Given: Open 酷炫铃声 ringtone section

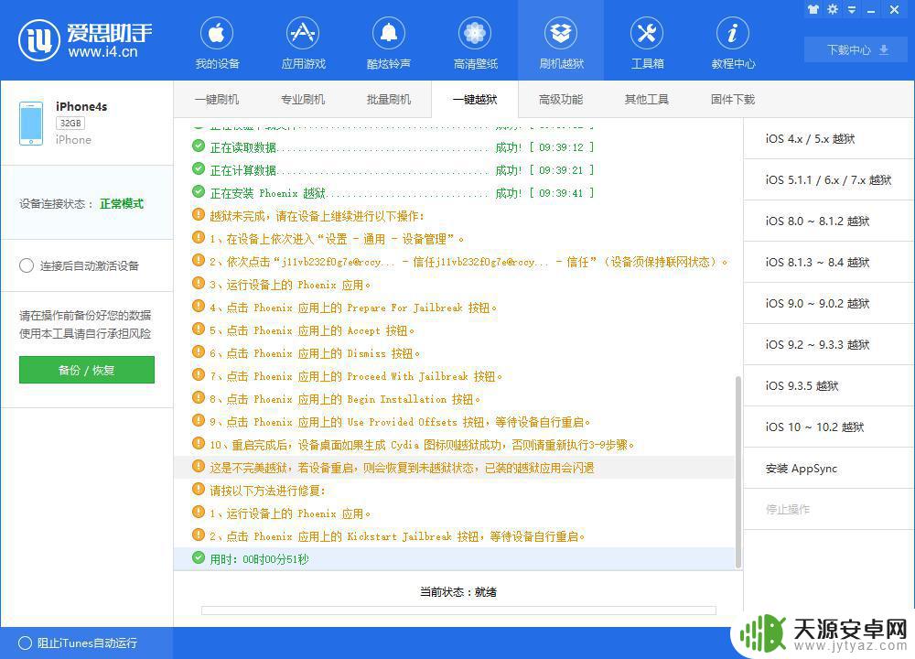Looking at the screenshot, I should pyautogui.click(x=389, y=42).
